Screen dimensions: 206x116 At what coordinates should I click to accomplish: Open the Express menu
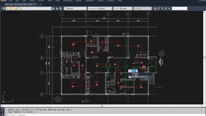pos(101,1)
